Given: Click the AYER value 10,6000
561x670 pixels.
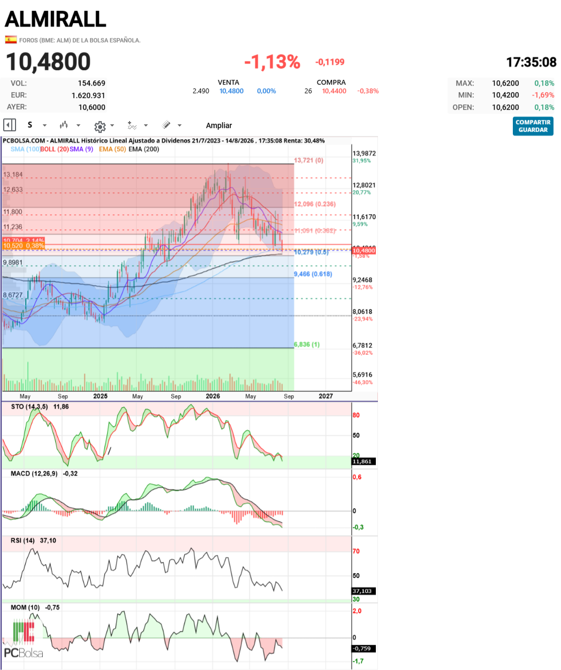Looking at the screenshot, I should click(92, 107).
